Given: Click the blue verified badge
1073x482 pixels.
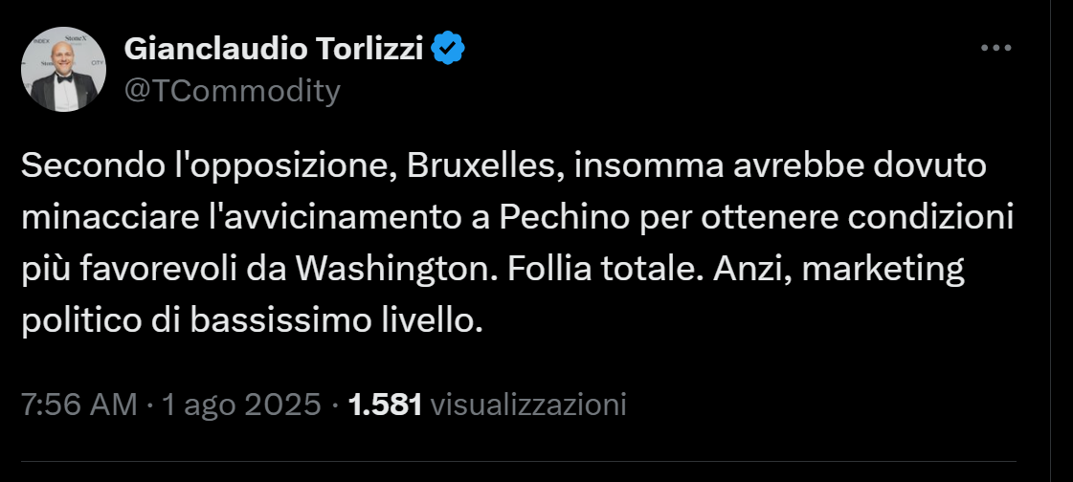Looking at the screenshot, I should (x=448, y=47).
